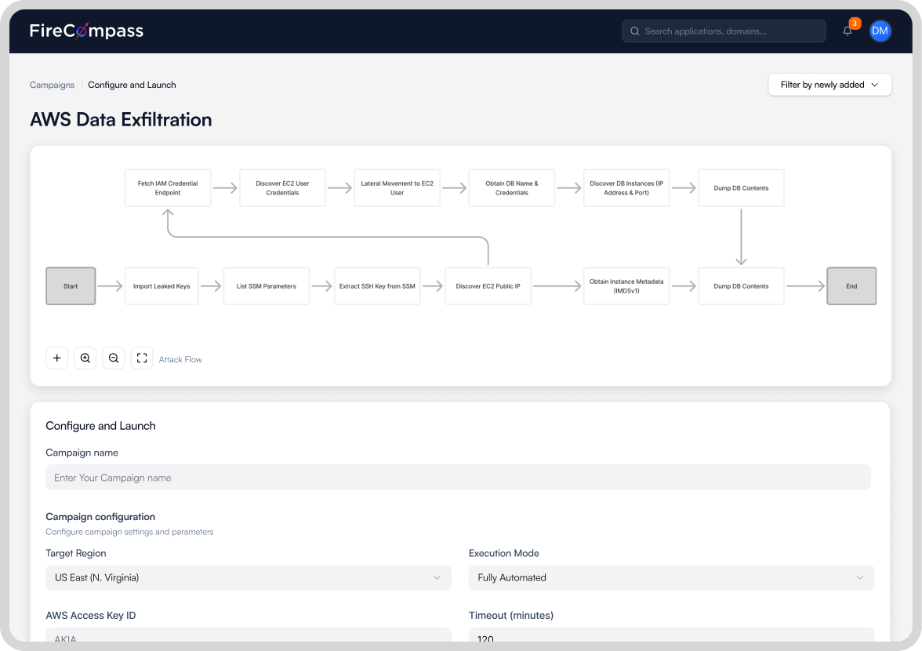Open the DM user avatar menu
The width and height of the screenshot is (922, 651).
pyautogui.click(x=880, y=31)
